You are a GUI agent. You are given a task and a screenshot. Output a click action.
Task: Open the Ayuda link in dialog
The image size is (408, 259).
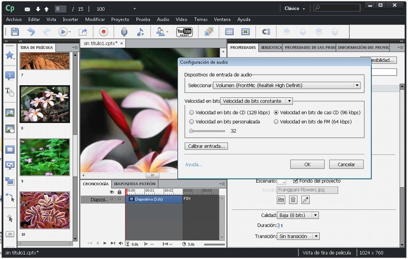click(194, 165)
